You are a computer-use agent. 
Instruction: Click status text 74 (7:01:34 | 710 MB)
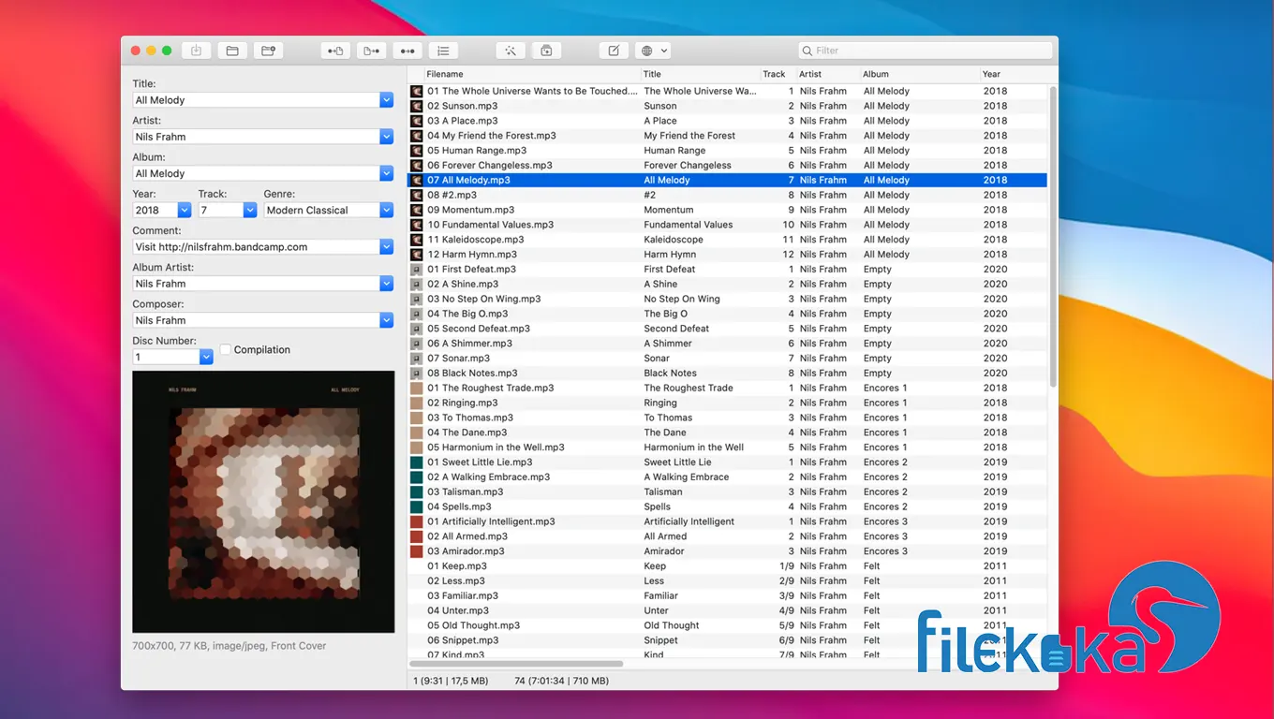point(562,681)
